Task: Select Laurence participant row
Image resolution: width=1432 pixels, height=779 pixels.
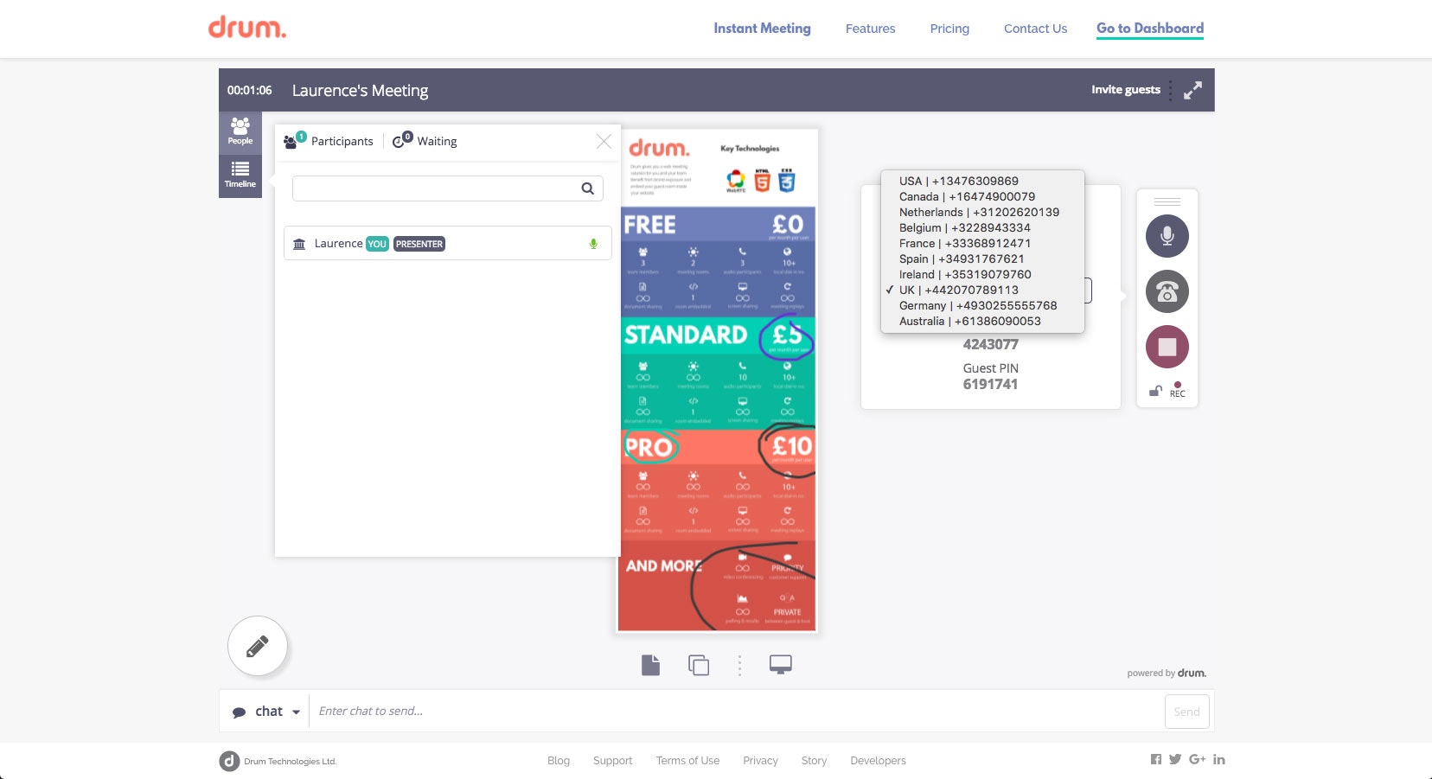Action: 447,243
